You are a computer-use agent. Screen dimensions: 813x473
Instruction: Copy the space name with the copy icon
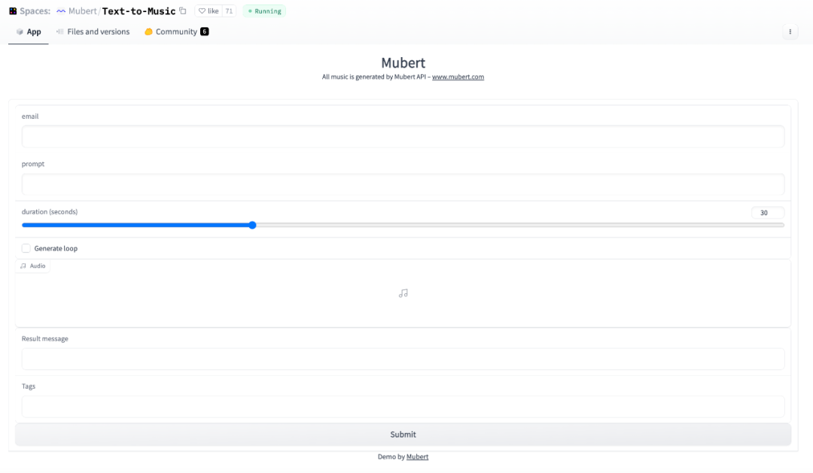(x=182, y=11)
